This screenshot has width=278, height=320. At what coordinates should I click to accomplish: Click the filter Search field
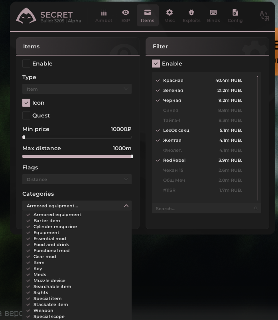pos(203,209)
